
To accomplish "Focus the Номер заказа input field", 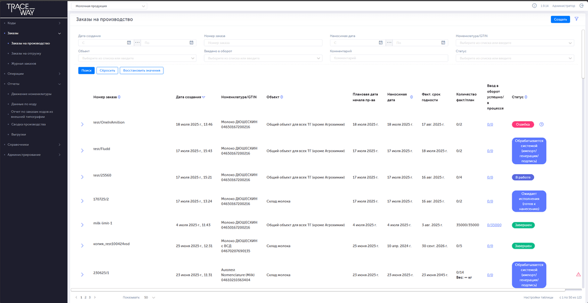I will point(263,42).
